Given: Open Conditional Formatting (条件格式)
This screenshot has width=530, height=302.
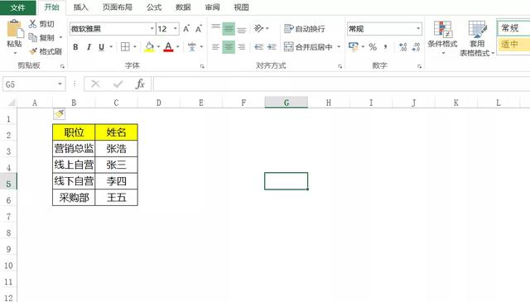Looking at the screenshot, I should 442,38.
